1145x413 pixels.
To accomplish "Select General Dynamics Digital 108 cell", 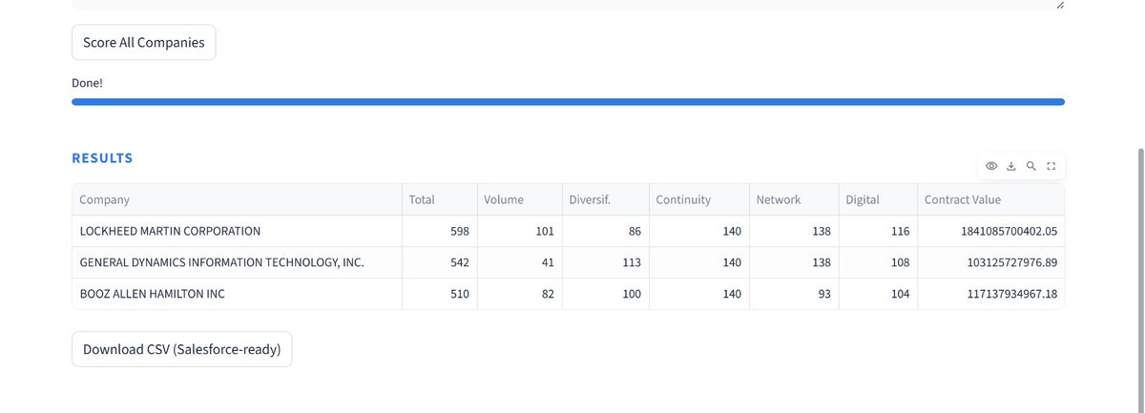I will (x=878, y=262).
